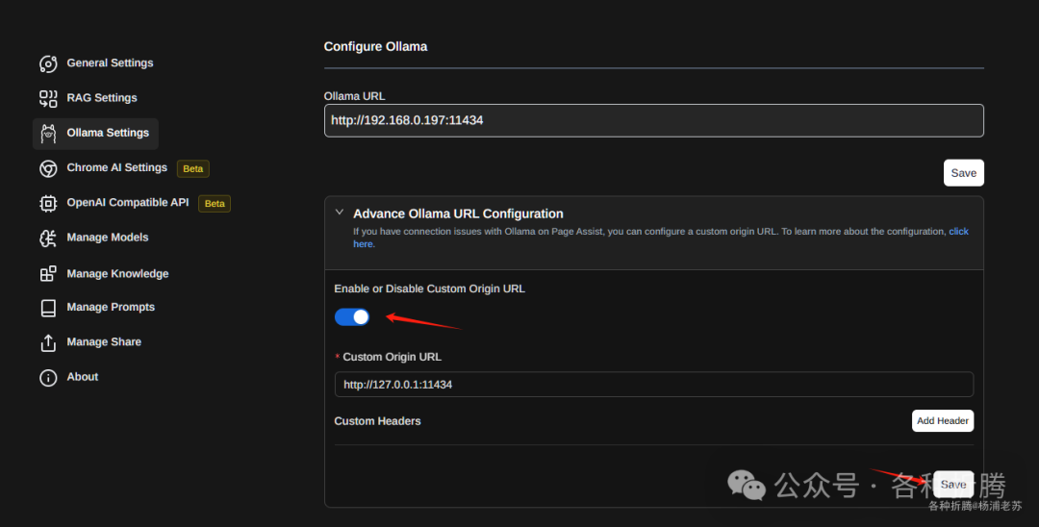The width and height of the screenshot is (1039, 527).
Task: Click the OpenAI Compatible API chip icon
Action: [48, 203]
